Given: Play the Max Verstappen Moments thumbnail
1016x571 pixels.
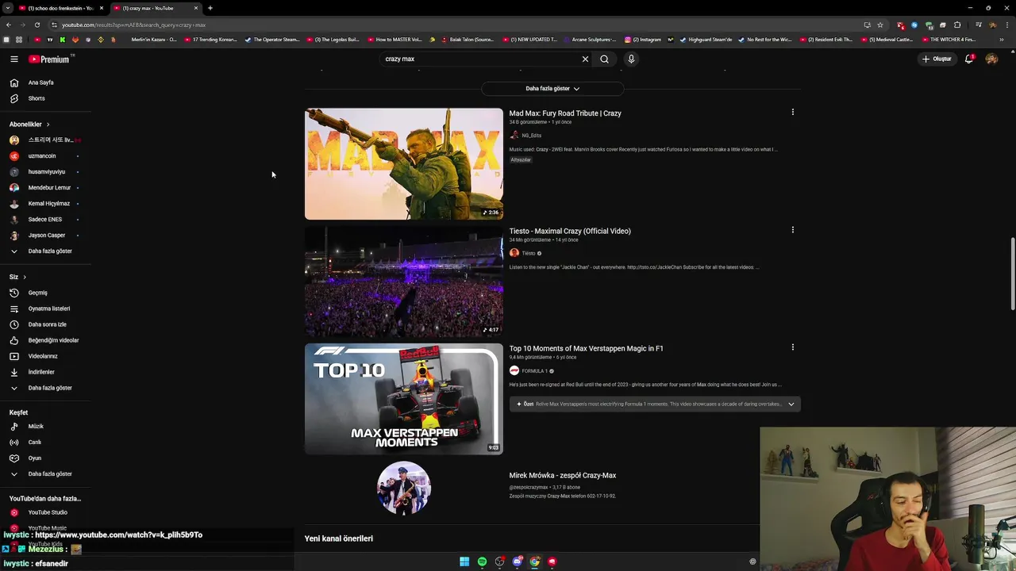Looking at the screenshot, I should tap(404, 399).
